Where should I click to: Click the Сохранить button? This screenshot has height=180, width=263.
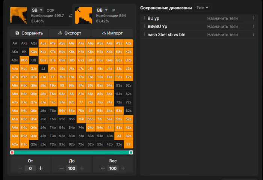tap(29, 33)
